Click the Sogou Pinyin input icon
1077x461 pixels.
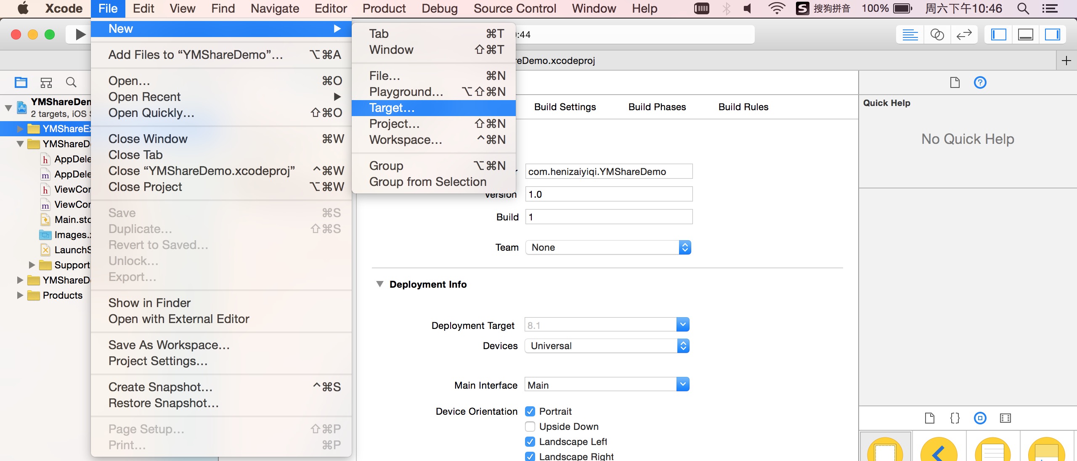[802, 8]
